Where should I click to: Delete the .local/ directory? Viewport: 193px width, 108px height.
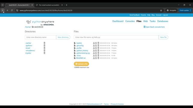[44, 48]
